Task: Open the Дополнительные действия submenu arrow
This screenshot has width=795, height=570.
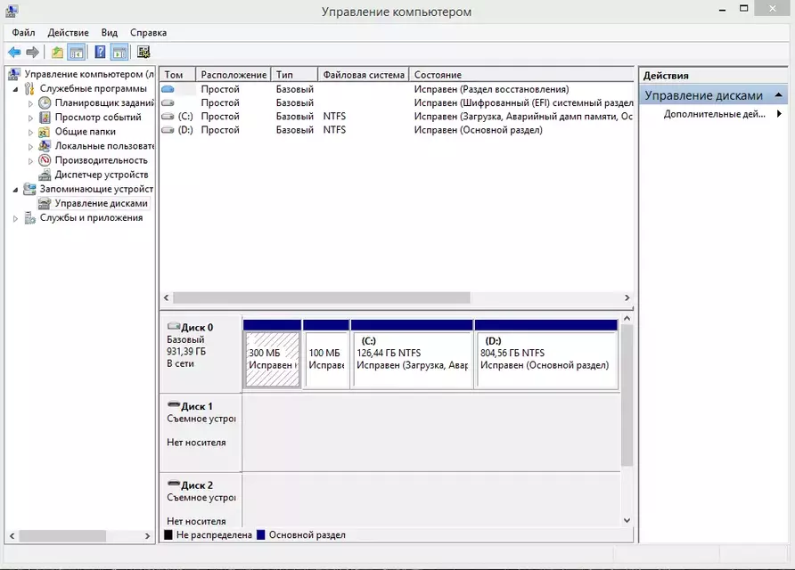Action: (x=779, y=114)
